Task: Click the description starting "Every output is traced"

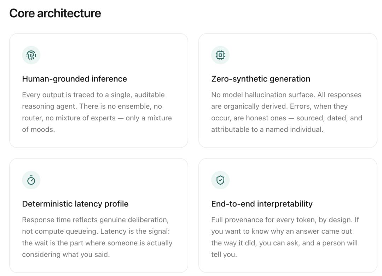Action: pos(97,112)
